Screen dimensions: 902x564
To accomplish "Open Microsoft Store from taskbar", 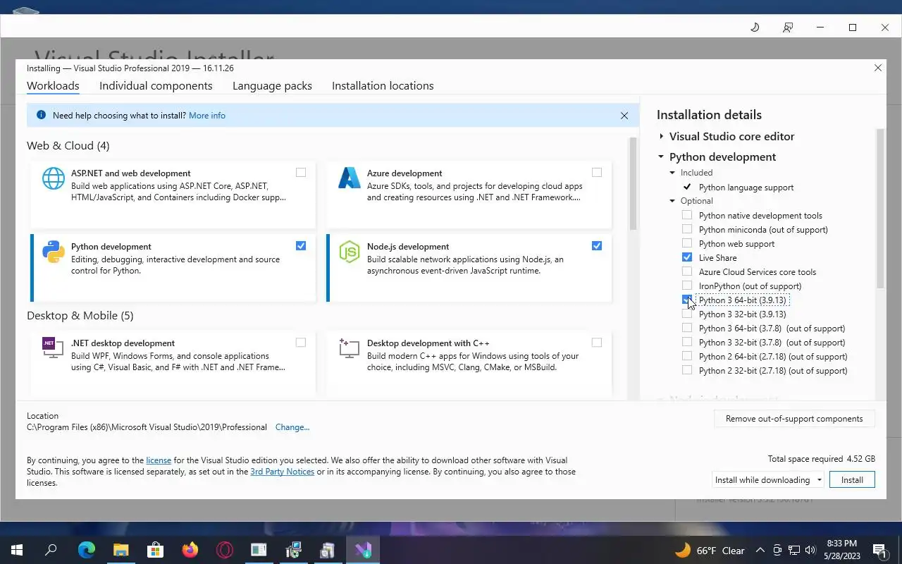I will [x=155, y=550].
